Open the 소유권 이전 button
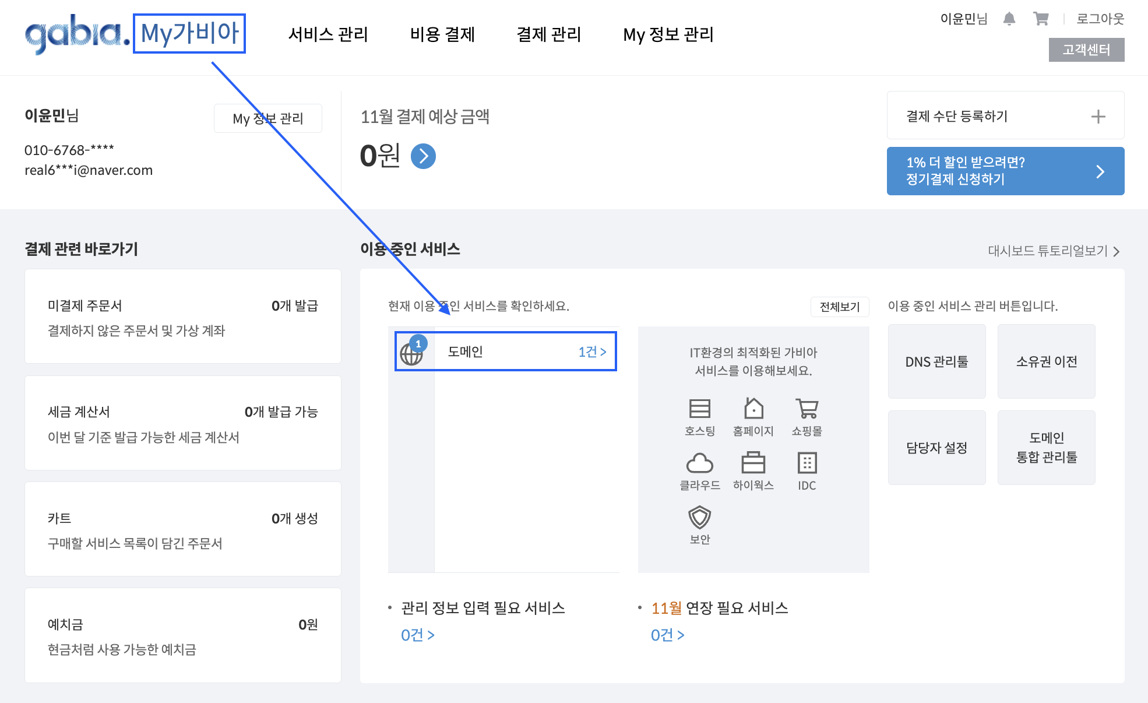The image size is (1148, 703). (1046, 361)
